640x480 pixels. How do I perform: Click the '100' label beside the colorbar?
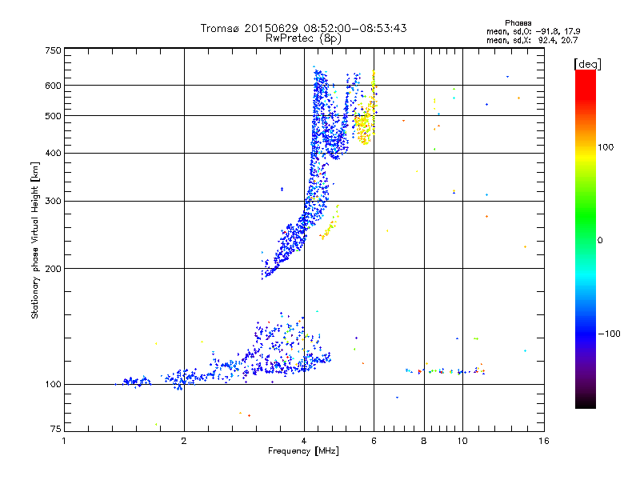[x=606, y=147]
